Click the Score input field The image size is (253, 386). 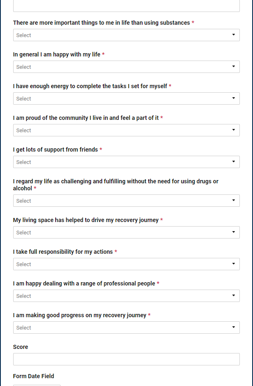126,359
